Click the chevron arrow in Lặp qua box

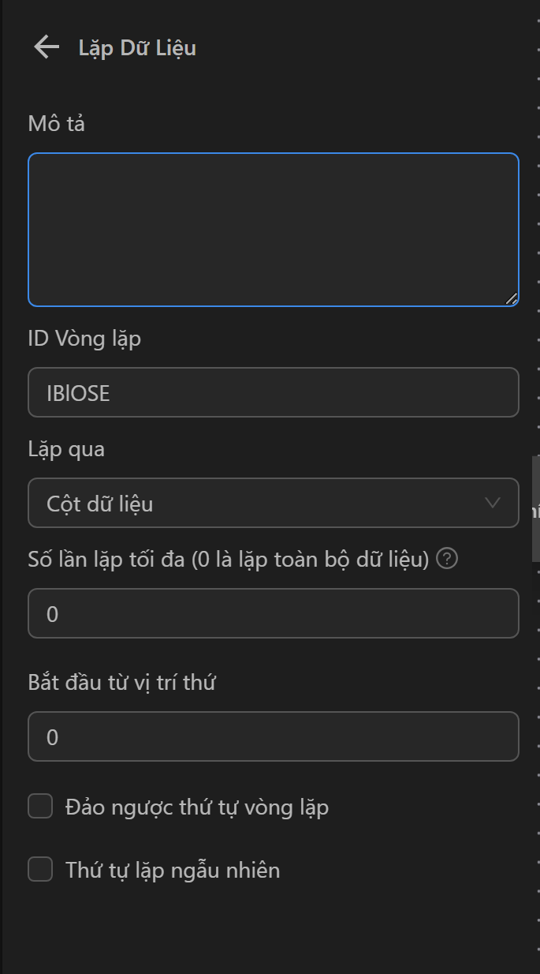coord(493,503)
